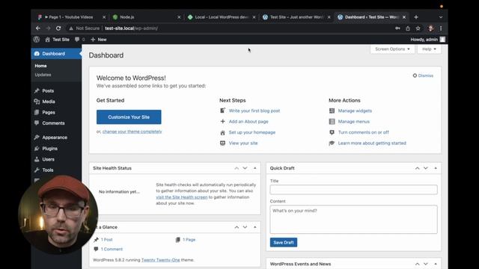
Task: Switch to Test Site - Just another WordPress tab
Action: (x=296, y=17)
